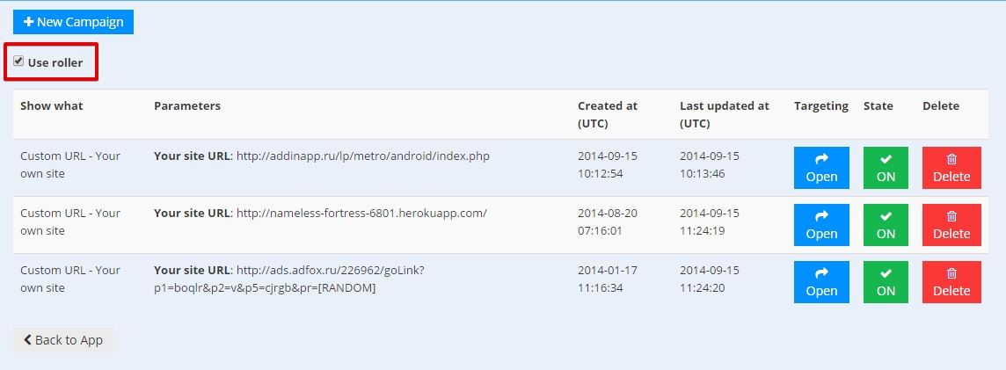Toggle ON state of addinapp.ru campaign
The width and height of the screenshot is (1006, 370).
886,168
